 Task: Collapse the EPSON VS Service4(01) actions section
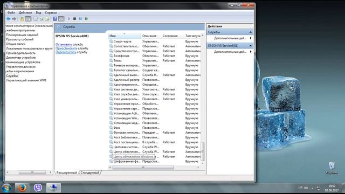pos(250,46)
